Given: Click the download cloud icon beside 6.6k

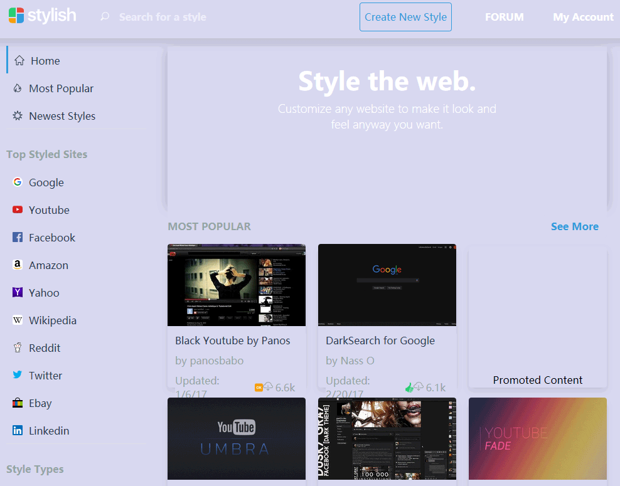Looking at the screenshot, I should pyautogui.click(x=269, y=386).
